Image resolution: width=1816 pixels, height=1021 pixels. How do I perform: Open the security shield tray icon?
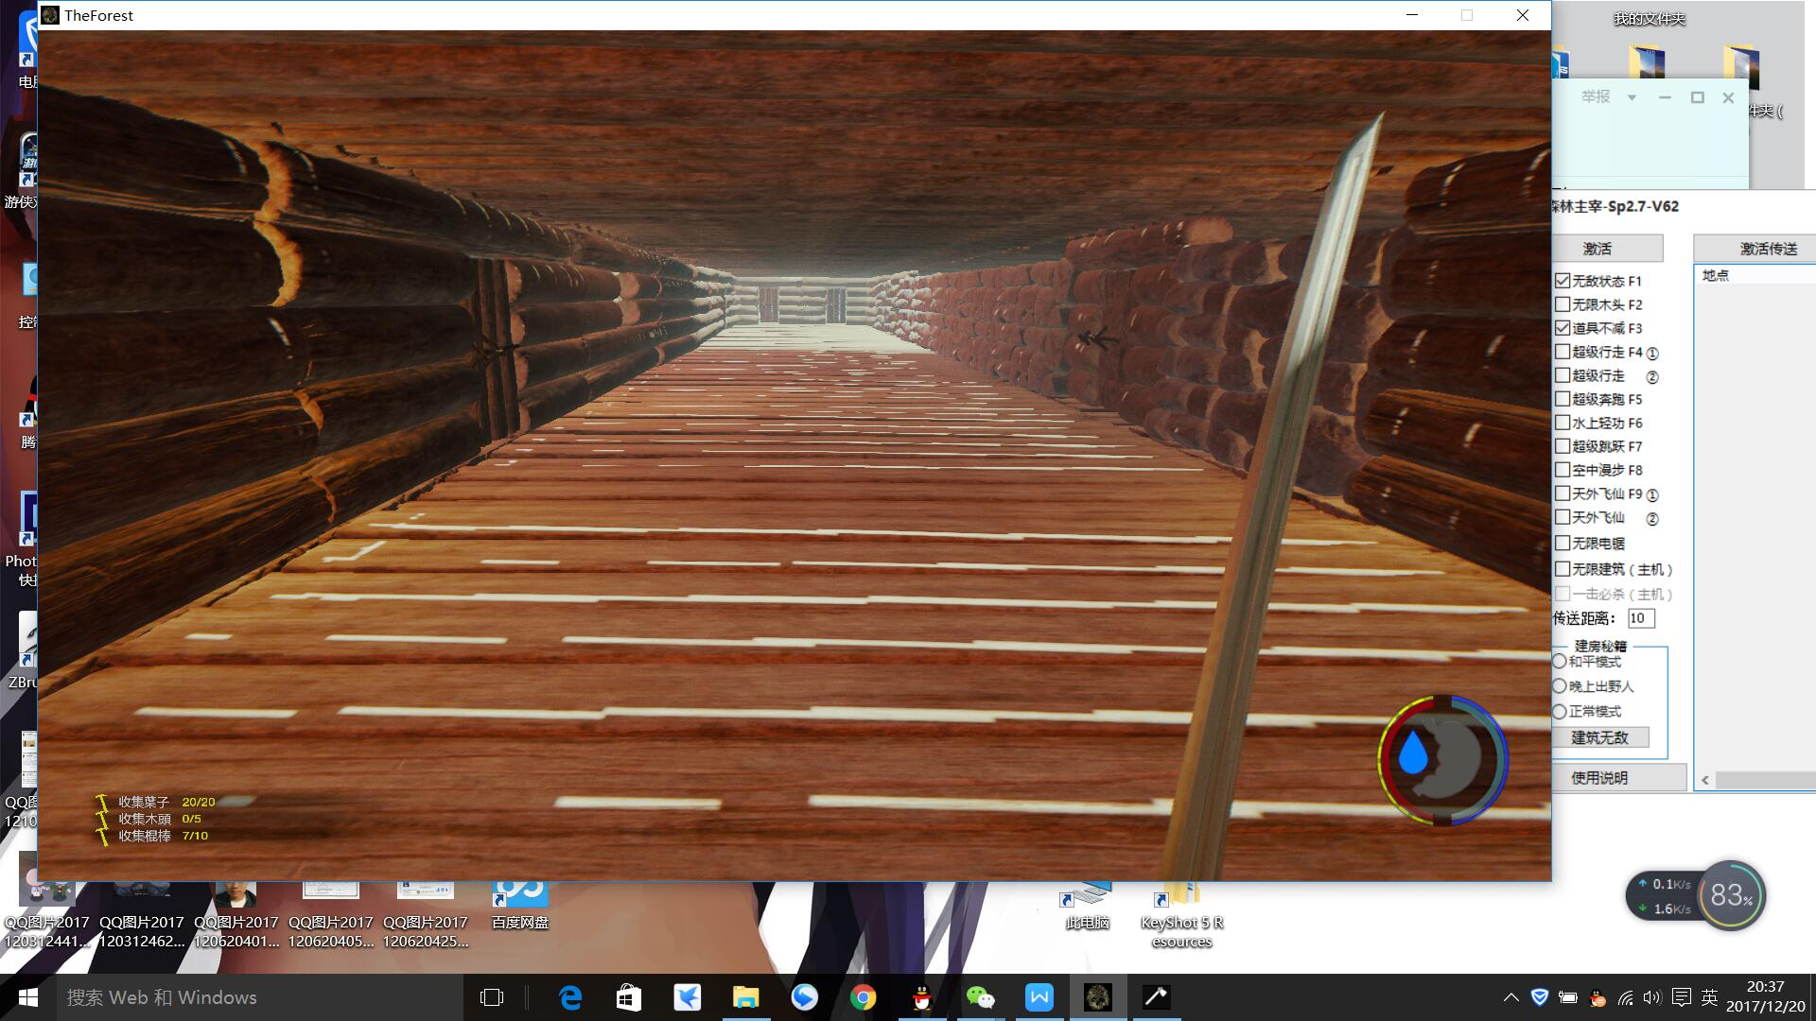tap(1539, 997)
